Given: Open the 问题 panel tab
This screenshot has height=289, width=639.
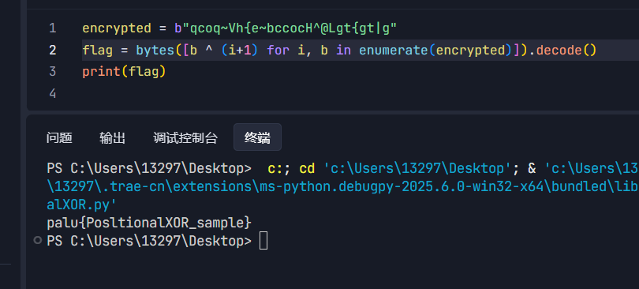Looking at the screenshot, I should pos(59,137).
